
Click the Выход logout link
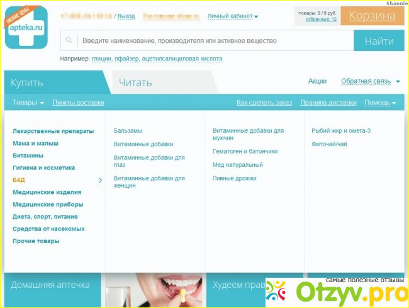pyautogui.click(x=126, y=16)
